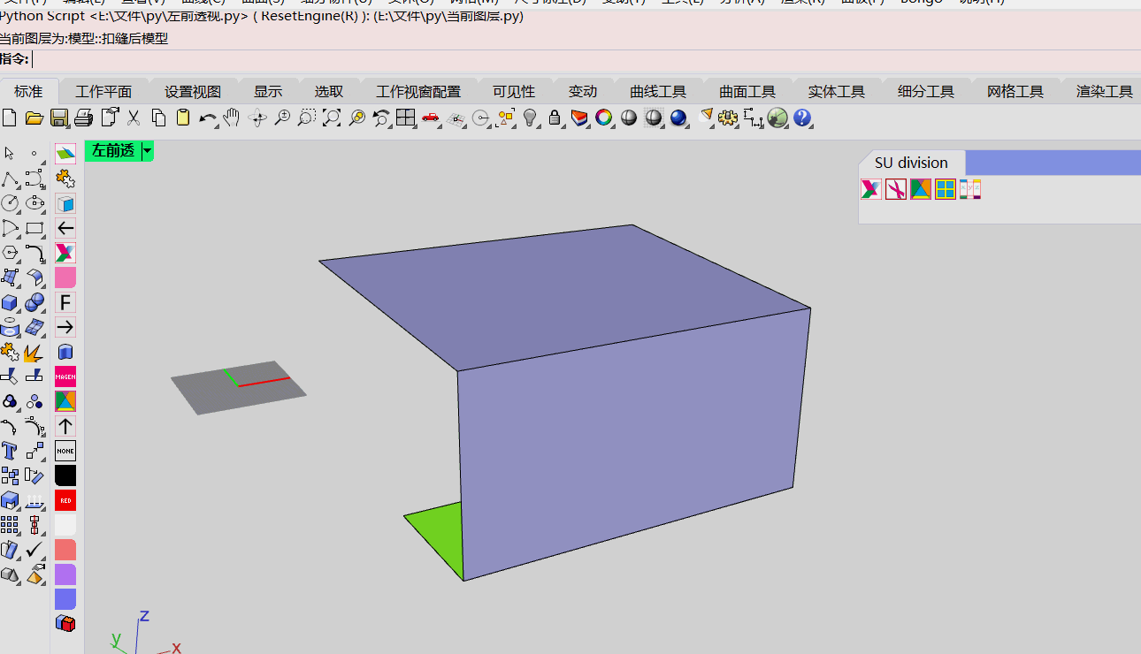This screenshot has width=1141, height=654.
Task: Open Rhino Help via question mark icon
Action: 801,118
